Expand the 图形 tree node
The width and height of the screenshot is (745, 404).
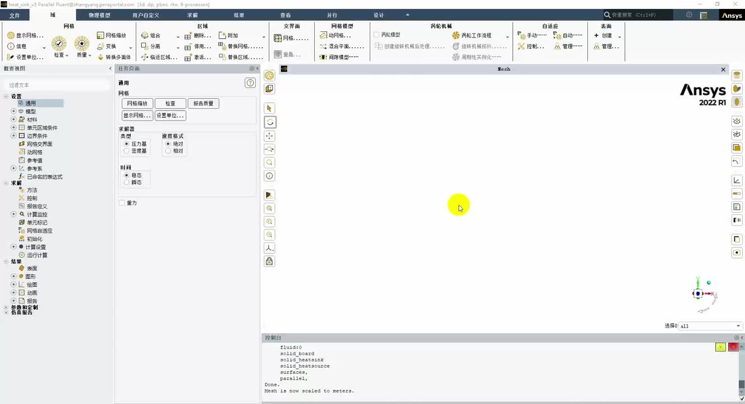pyautogui.click(x=13, y=277)
